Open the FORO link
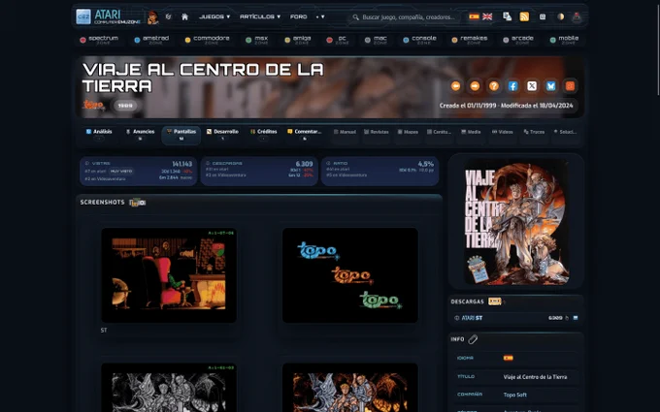This screenshot has height=412, width=660. (298, 16)
